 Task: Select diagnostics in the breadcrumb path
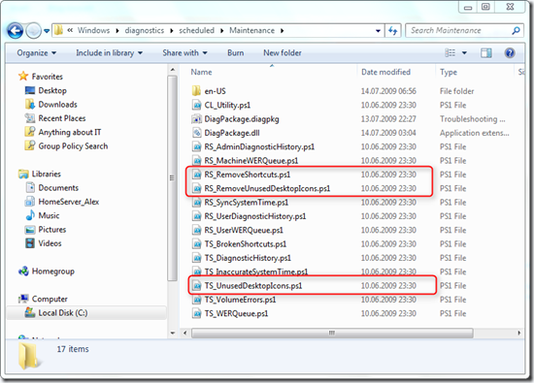[145, 31]
